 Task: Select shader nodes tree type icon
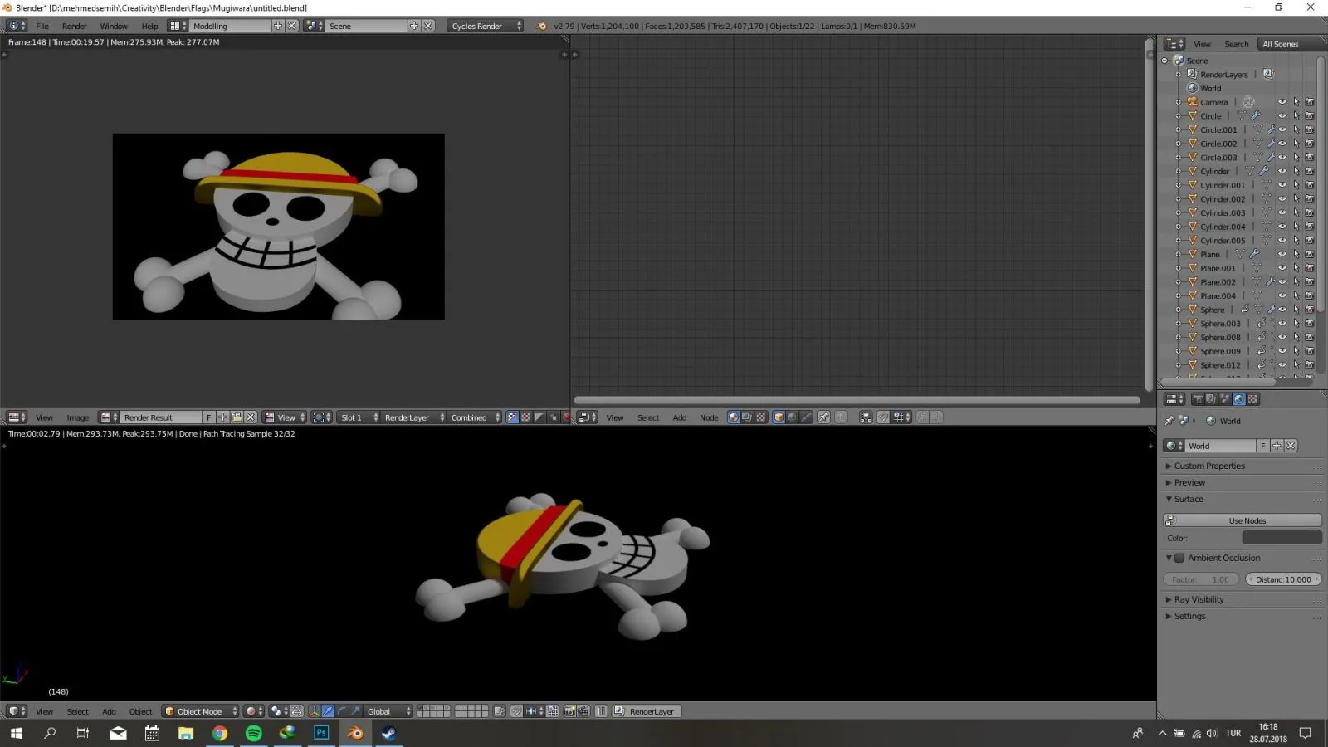(x=734, y=417)
